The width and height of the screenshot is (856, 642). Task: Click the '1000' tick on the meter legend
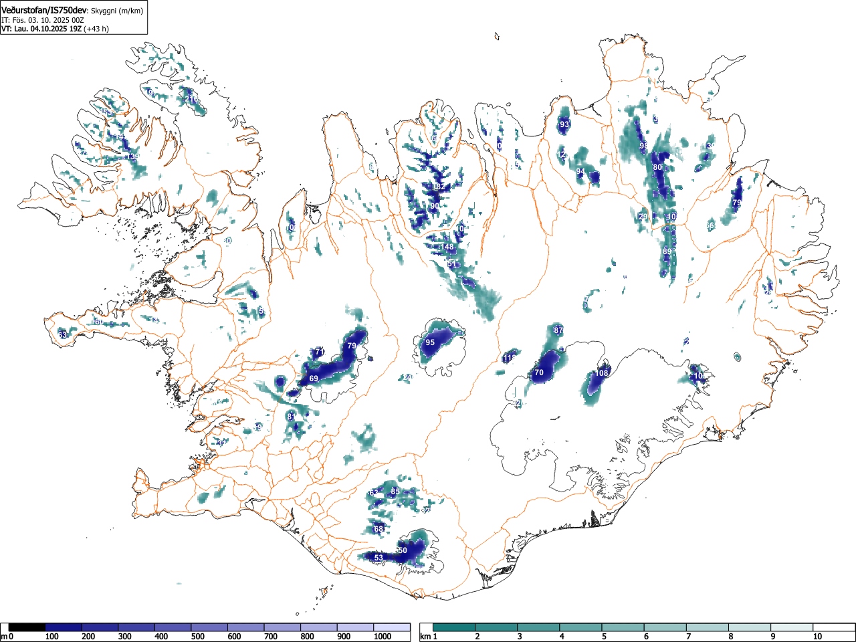click(x=383, y=637)
